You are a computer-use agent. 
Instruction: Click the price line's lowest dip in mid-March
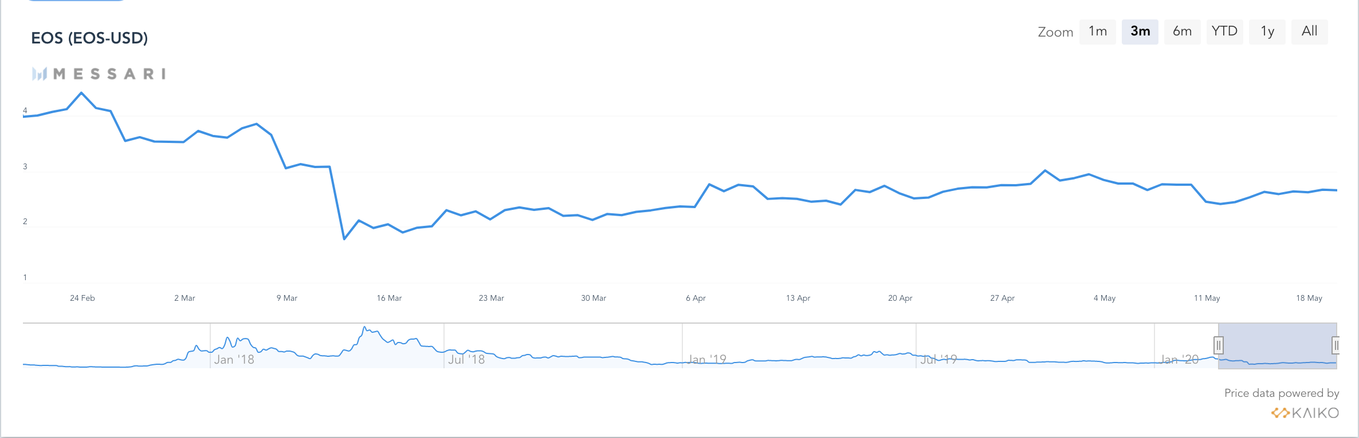[x=344, y=239]
